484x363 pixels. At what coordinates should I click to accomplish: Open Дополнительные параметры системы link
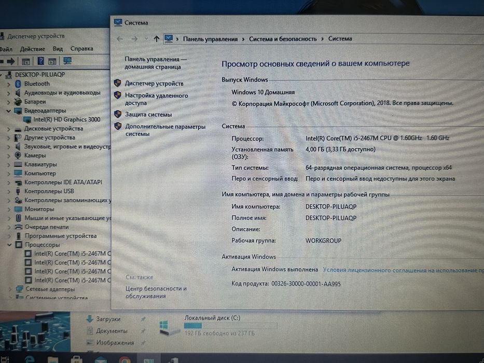(165, 130)
